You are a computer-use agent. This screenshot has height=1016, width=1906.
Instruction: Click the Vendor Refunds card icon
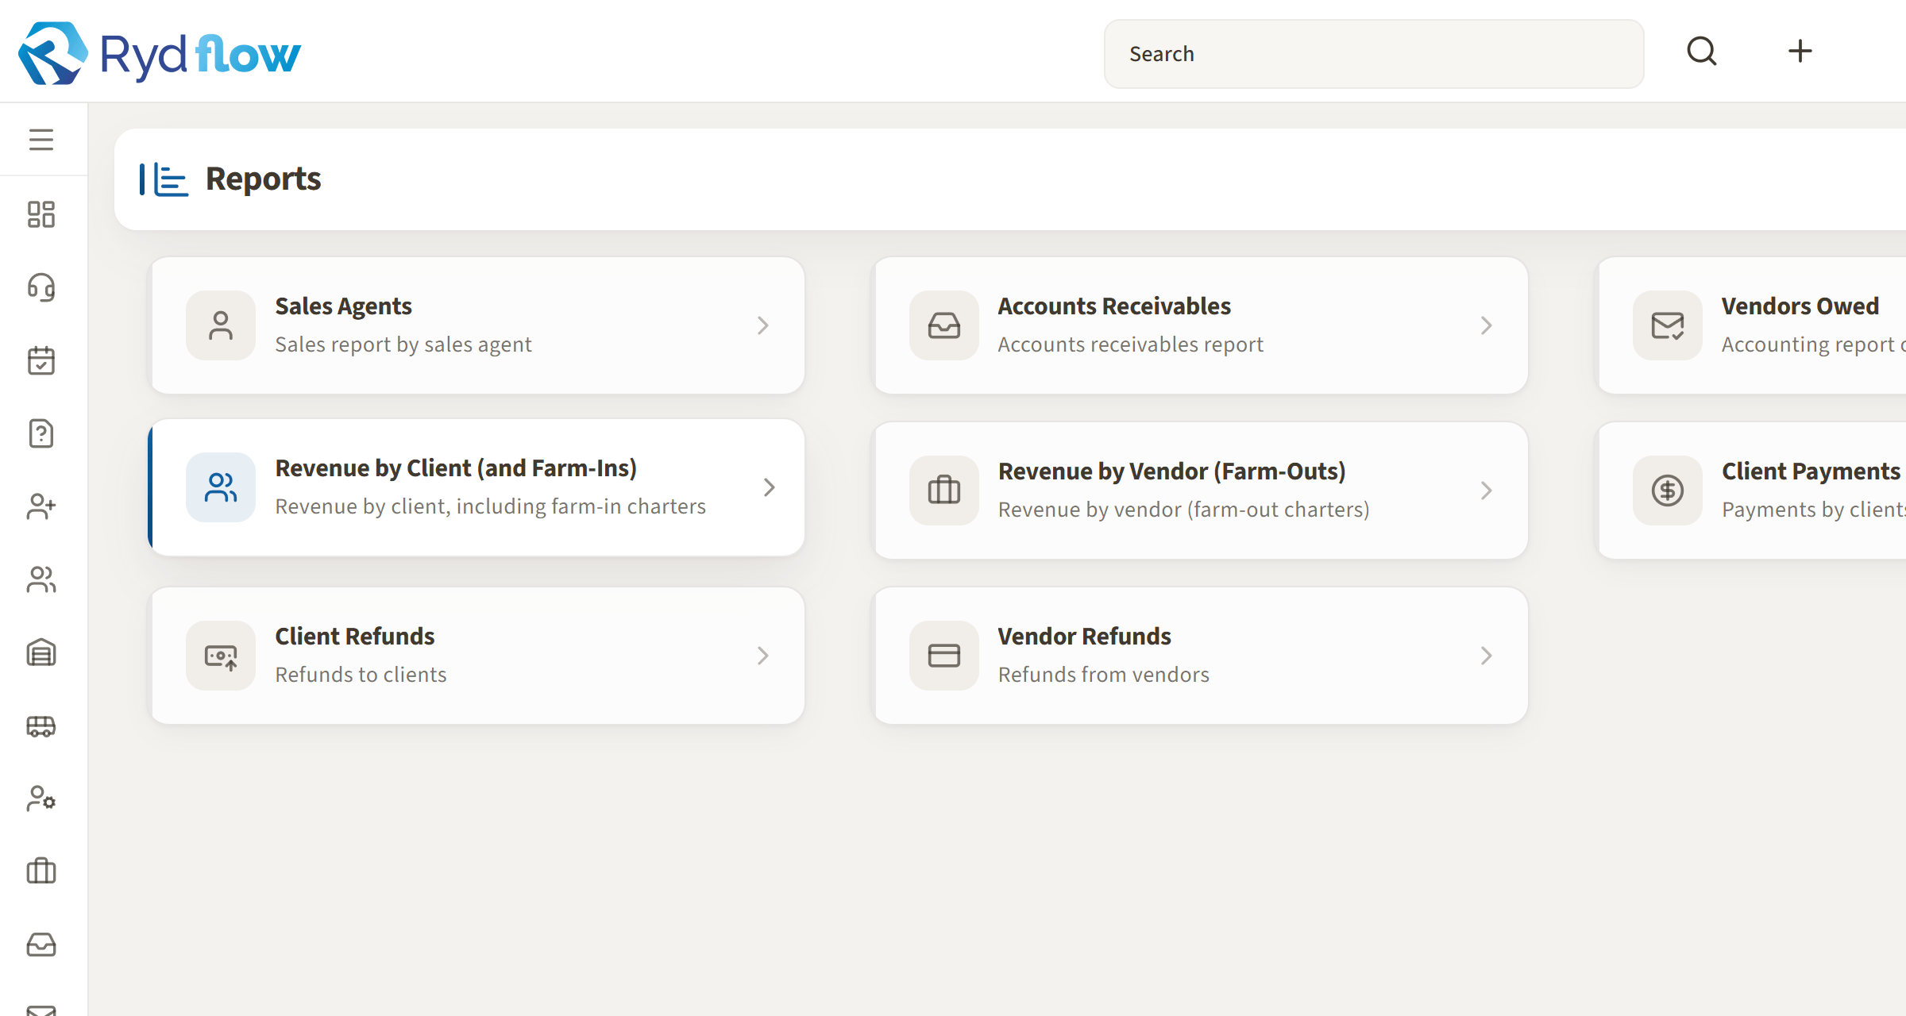(x=944, y=656)
